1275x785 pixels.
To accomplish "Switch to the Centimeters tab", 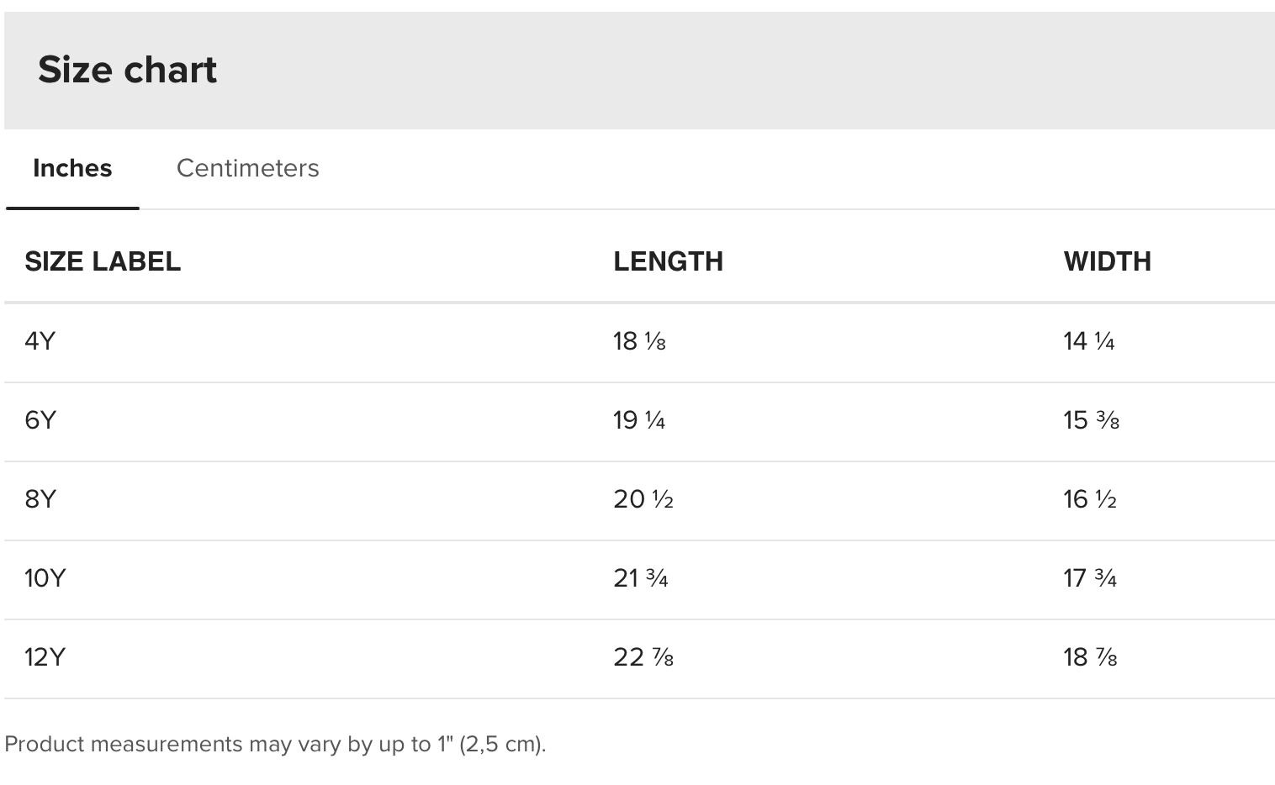I will (x=247, y=168).
